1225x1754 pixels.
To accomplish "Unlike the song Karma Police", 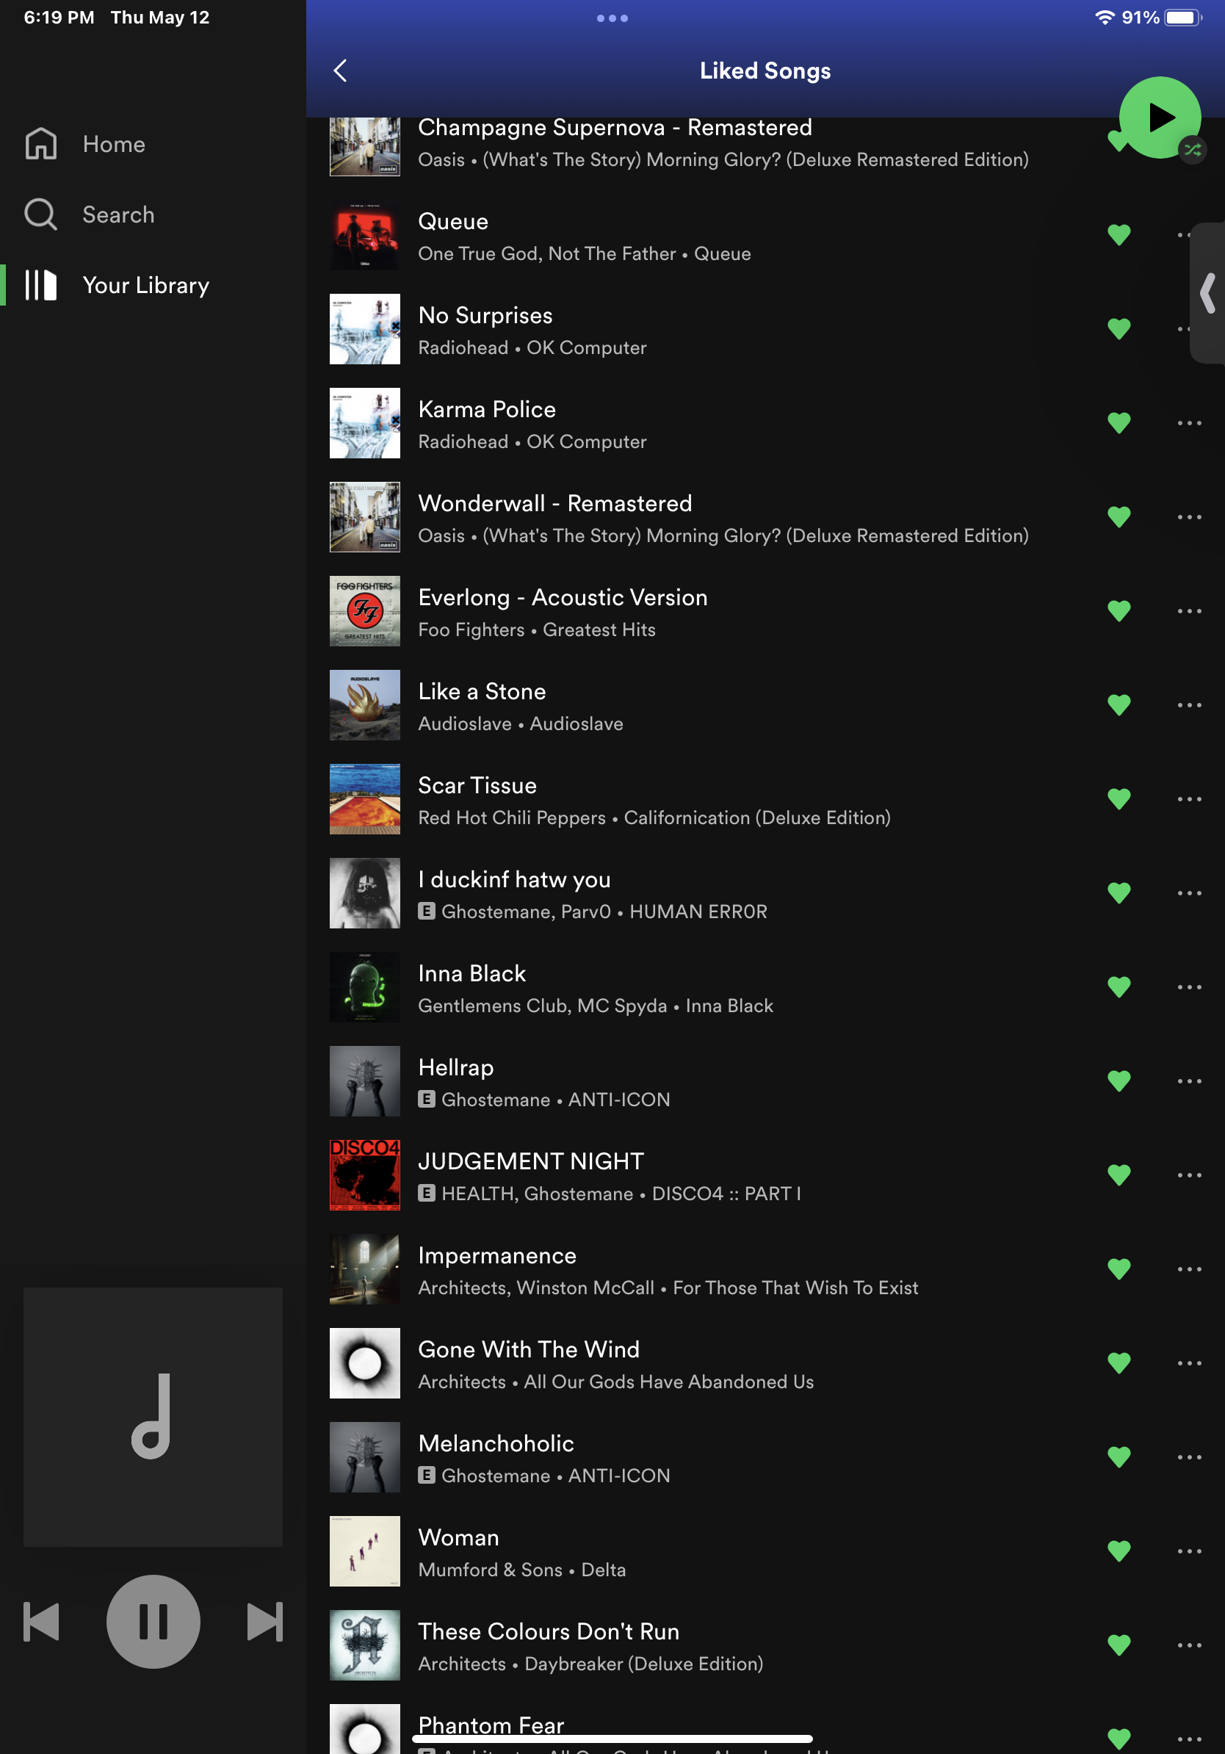I will 1118,422.
